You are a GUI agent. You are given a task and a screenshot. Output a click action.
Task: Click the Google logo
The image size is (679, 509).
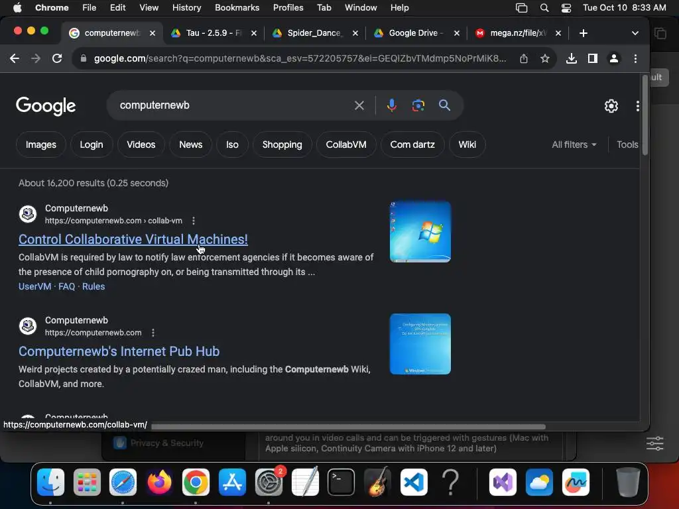point(46,106)
